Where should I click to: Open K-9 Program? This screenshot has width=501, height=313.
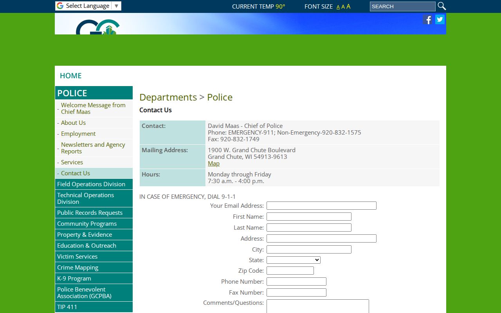click(x=94, y=279)
